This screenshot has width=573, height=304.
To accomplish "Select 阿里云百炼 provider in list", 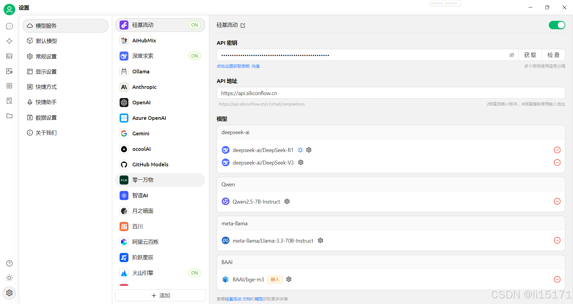I will [x=160, y=242].
